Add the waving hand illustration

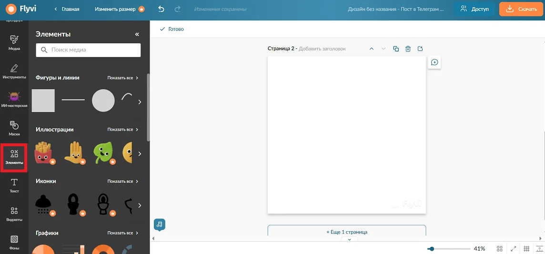(74, 153)
